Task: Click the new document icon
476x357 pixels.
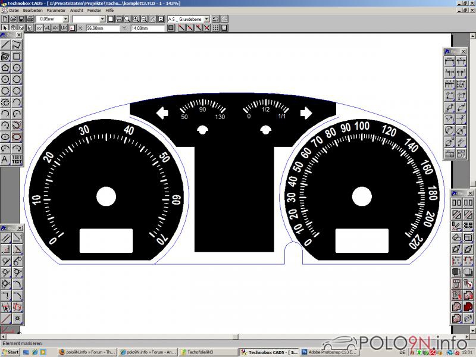Action: pyautogui.click(x=5, y=19)
